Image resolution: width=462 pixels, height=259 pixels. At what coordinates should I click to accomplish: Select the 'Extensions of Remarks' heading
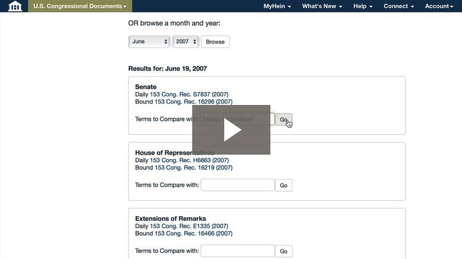[170, 218]
